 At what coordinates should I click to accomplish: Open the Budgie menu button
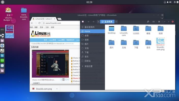coord(3,2)
